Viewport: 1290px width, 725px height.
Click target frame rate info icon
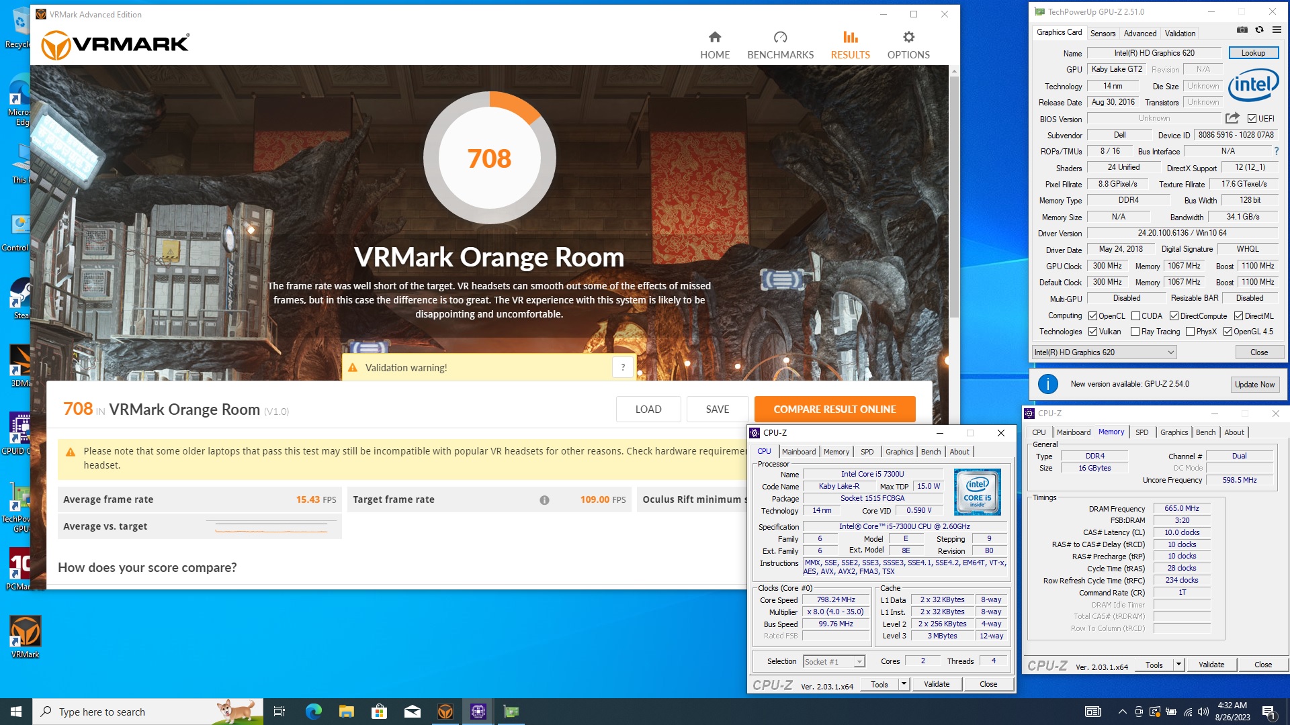pyautogui.click(x=544, y=500)
